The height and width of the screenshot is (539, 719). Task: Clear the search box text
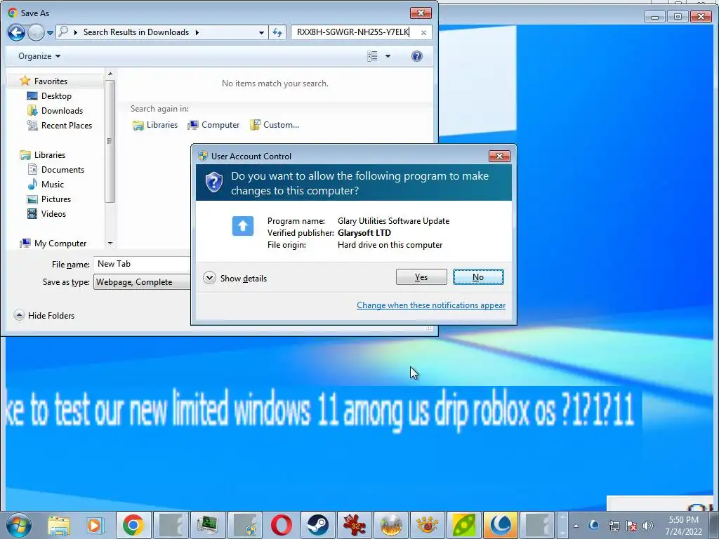point(423,32)
